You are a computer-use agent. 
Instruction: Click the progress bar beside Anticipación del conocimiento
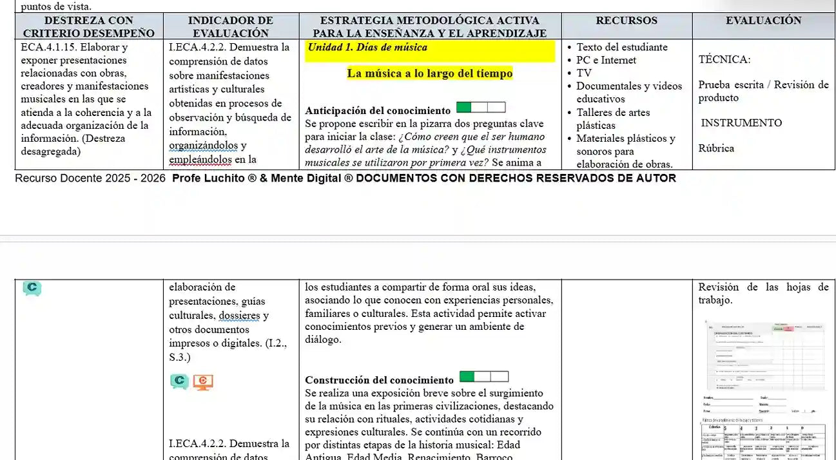point(480,108)
